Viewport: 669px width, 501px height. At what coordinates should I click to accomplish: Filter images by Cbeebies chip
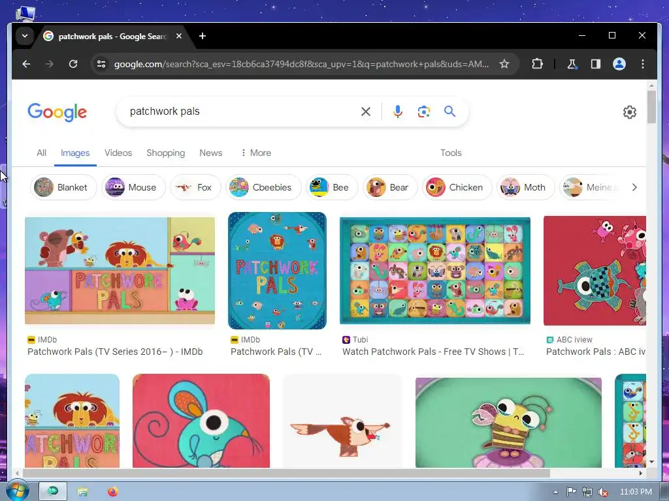tap(263, 187)
